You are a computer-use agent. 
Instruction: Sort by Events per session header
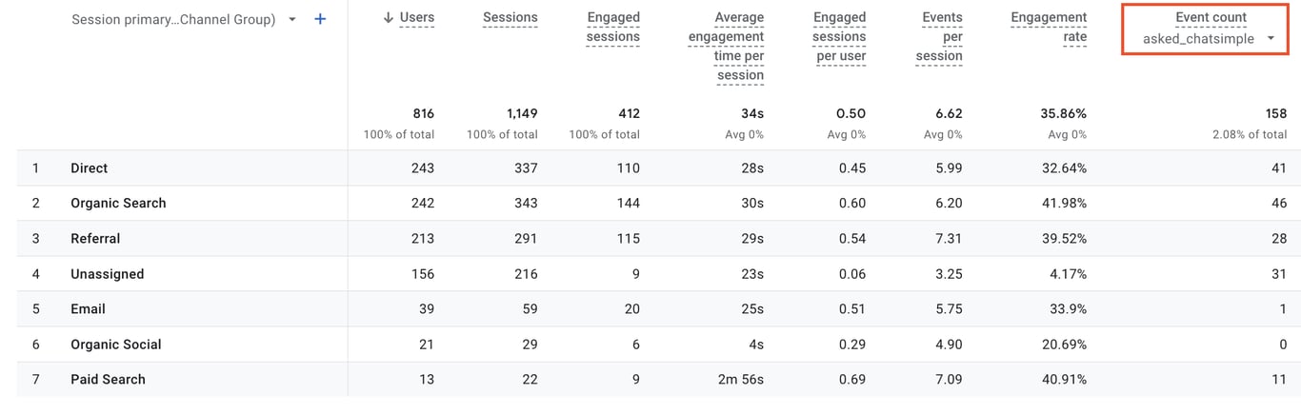941,36
